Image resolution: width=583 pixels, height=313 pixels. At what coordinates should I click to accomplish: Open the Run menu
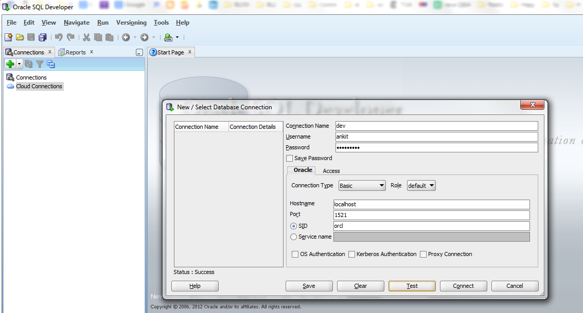[103, 23]
